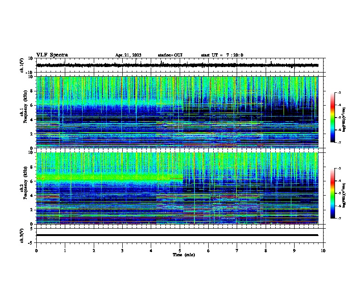Click the "Time (min)" axis label
364x281 pixels.
pos(184,255)
